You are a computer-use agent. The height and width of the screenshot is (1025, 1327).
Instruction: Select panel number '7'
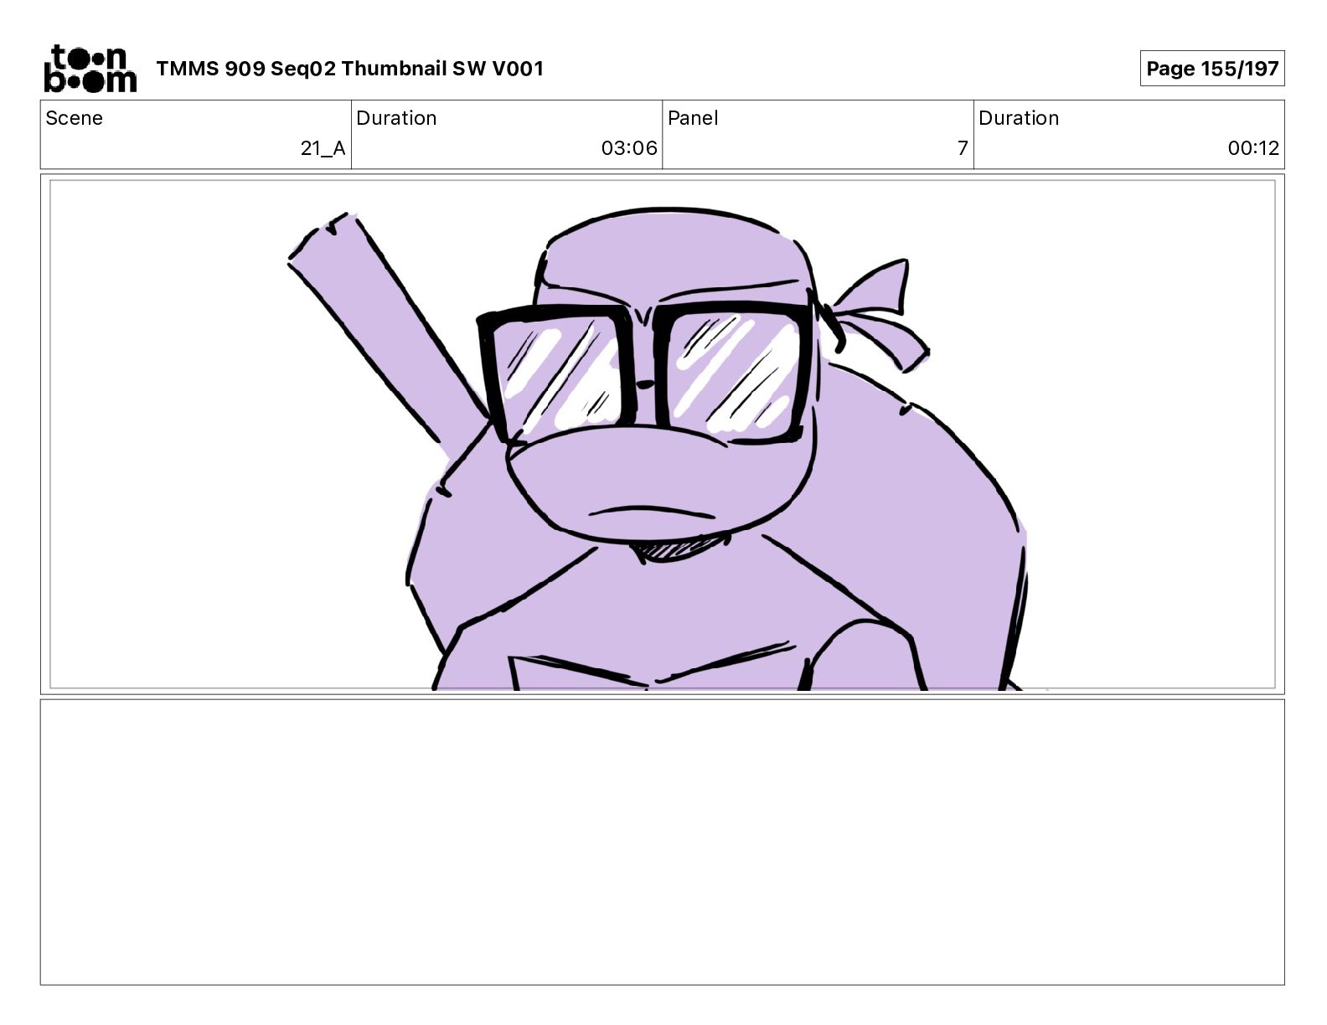click(x=963, y=148)
